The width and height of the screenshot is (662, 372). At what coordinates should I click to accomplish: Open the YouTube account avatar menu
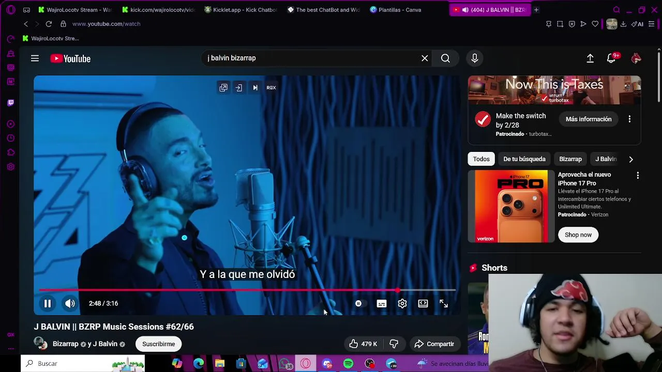(x=636, y=58)
